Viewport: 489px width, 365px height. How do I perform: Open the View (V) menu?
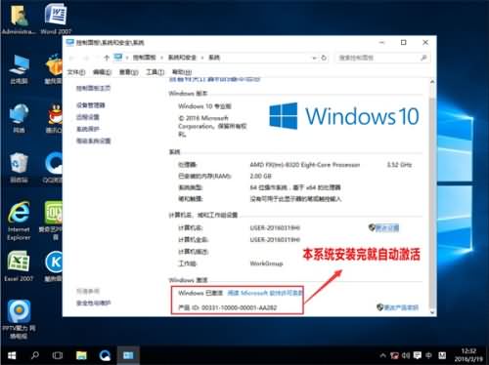pyautogui.click(x=129, y=72)
